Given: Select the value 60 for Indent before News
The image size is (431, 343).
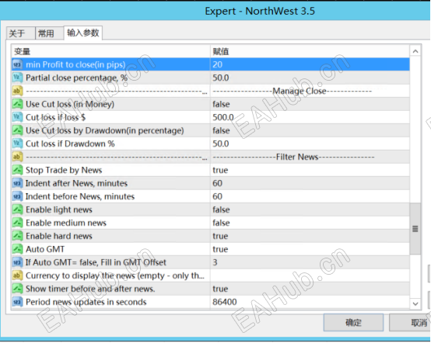Looking at the screenshot, I should (x=217, y=196).
